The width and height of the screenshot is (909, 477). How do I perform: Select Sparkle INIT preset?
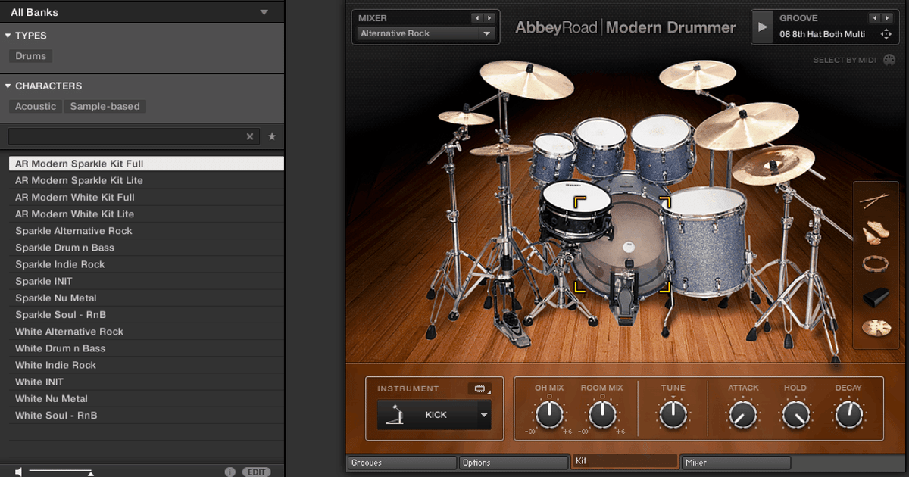[146, 281]
